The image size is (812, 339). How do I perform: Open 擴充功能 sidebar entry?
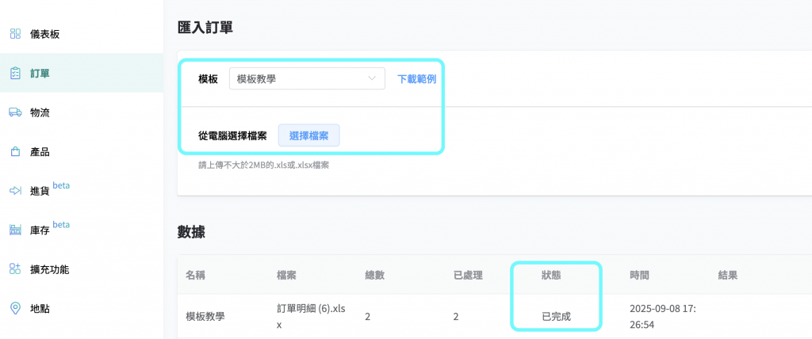(49, 269)
